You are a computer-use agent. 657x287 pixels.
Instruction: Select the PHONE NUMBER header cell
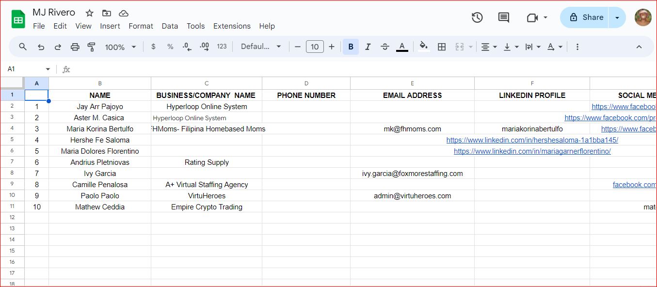(306, 96)
